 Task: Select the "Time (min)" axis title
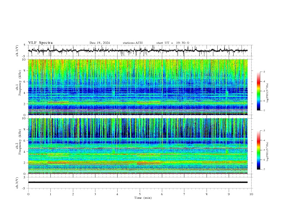click(x=143, y=198)
